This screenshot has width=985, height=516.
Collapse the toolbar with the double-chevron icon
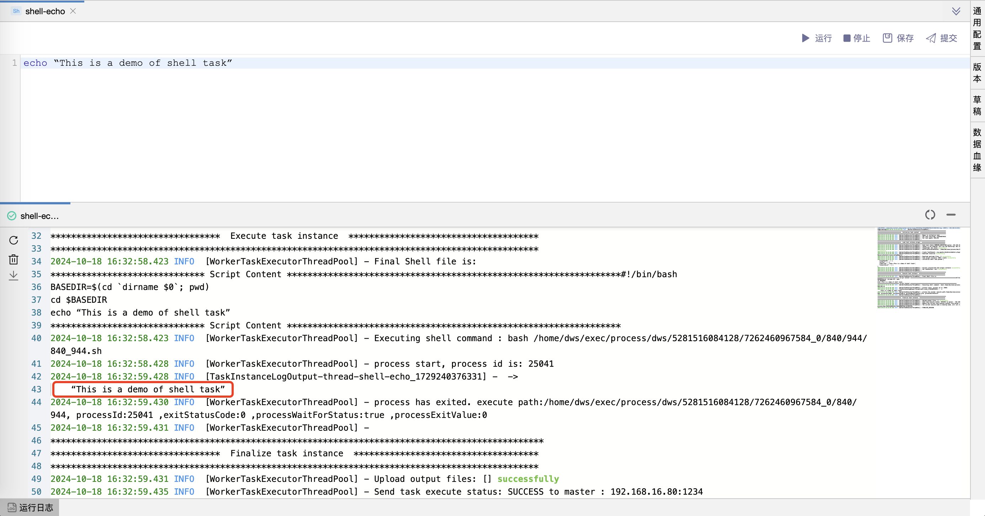956,11
